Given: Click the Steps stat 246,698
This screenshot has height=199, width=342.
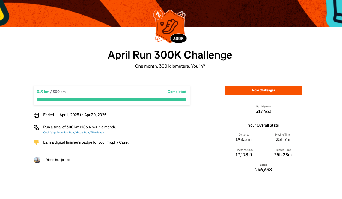Looking at the screenshot, I should pyautogui.click(x=263, y=170).
